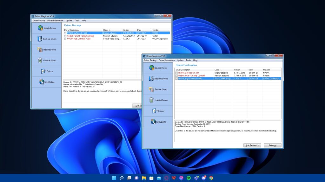Click the Driver Description header in the Driver Backup window
This screenshot has width=325, height=182.
pos(83,30)
